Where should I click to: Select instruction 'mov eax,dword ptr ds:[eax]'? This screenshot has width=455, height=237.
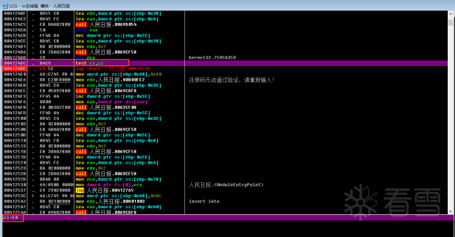(112, 102)
